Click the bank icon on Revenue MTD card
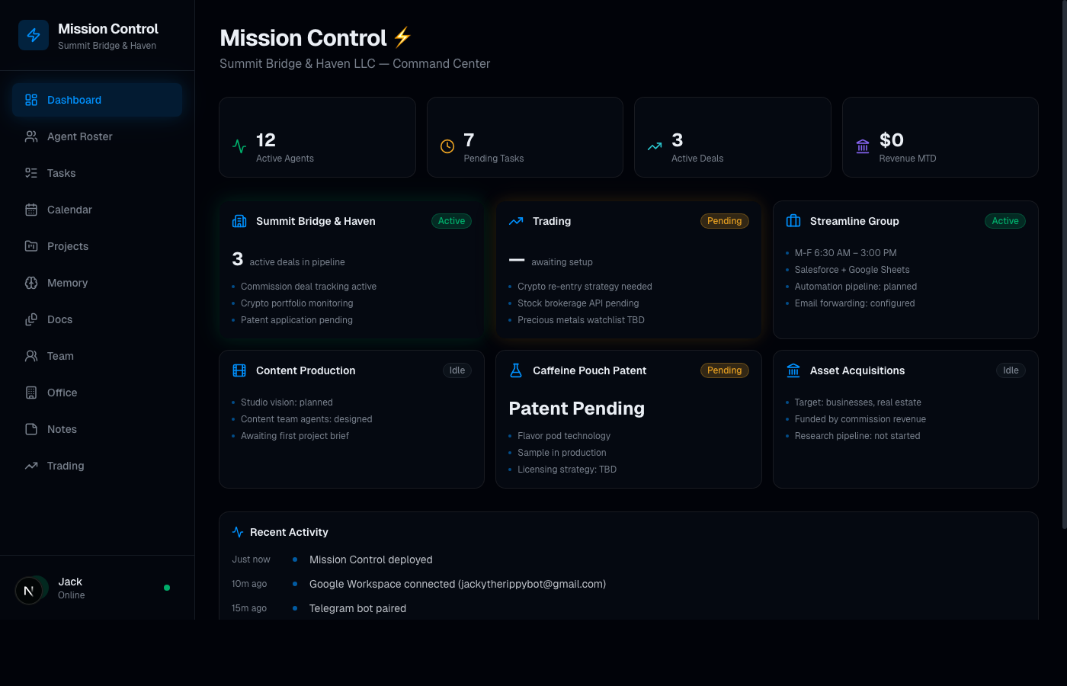 pos(862,146)
